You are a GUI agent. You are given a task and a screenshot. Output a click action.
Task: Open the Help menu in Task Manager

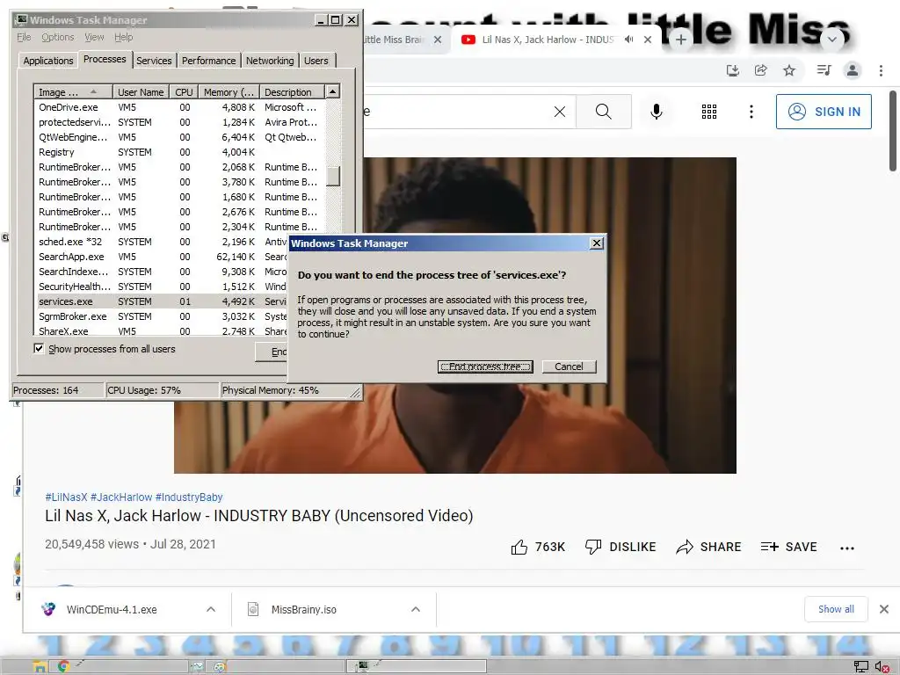(x=123, y=37)
